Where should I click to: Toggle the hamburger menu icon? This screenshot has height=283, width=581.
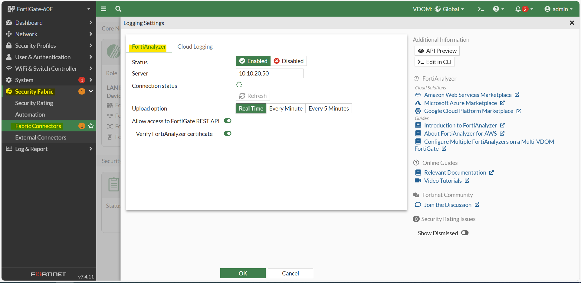pyautogui.click(x=103, y=9)
